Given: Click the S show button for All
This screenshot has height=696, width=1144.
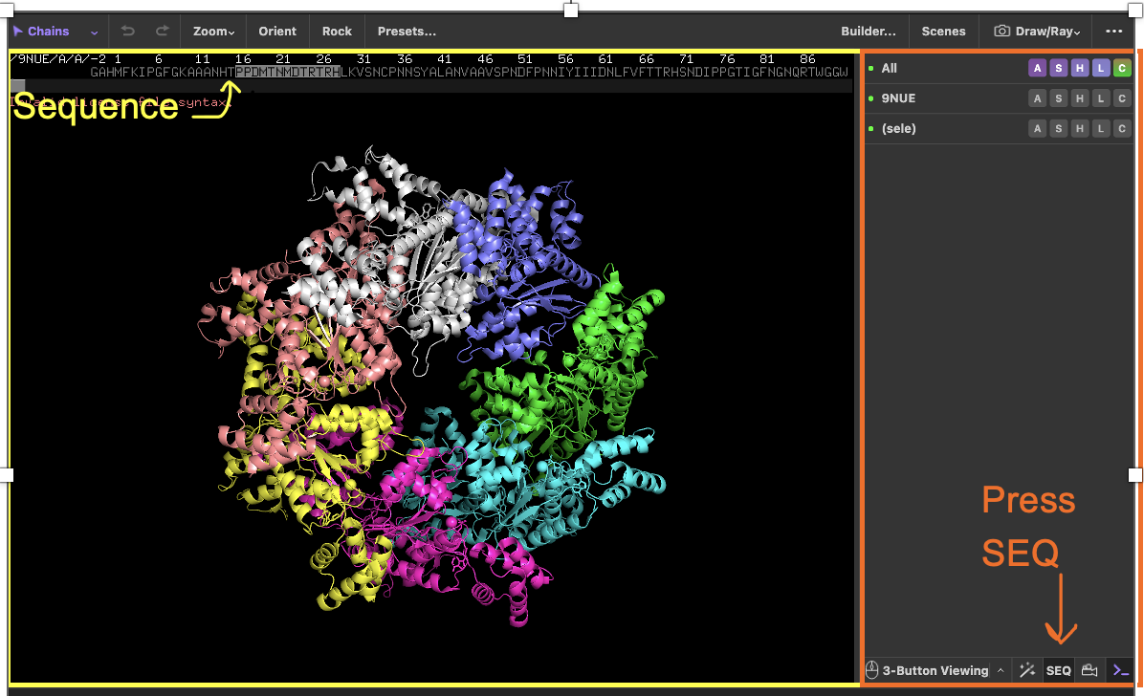Looking at the screenshot, I should pos(1059,68).
